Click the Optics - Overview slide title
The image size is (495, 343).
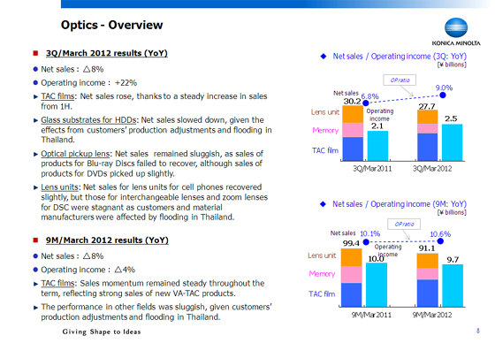click(x=111, y=25)
